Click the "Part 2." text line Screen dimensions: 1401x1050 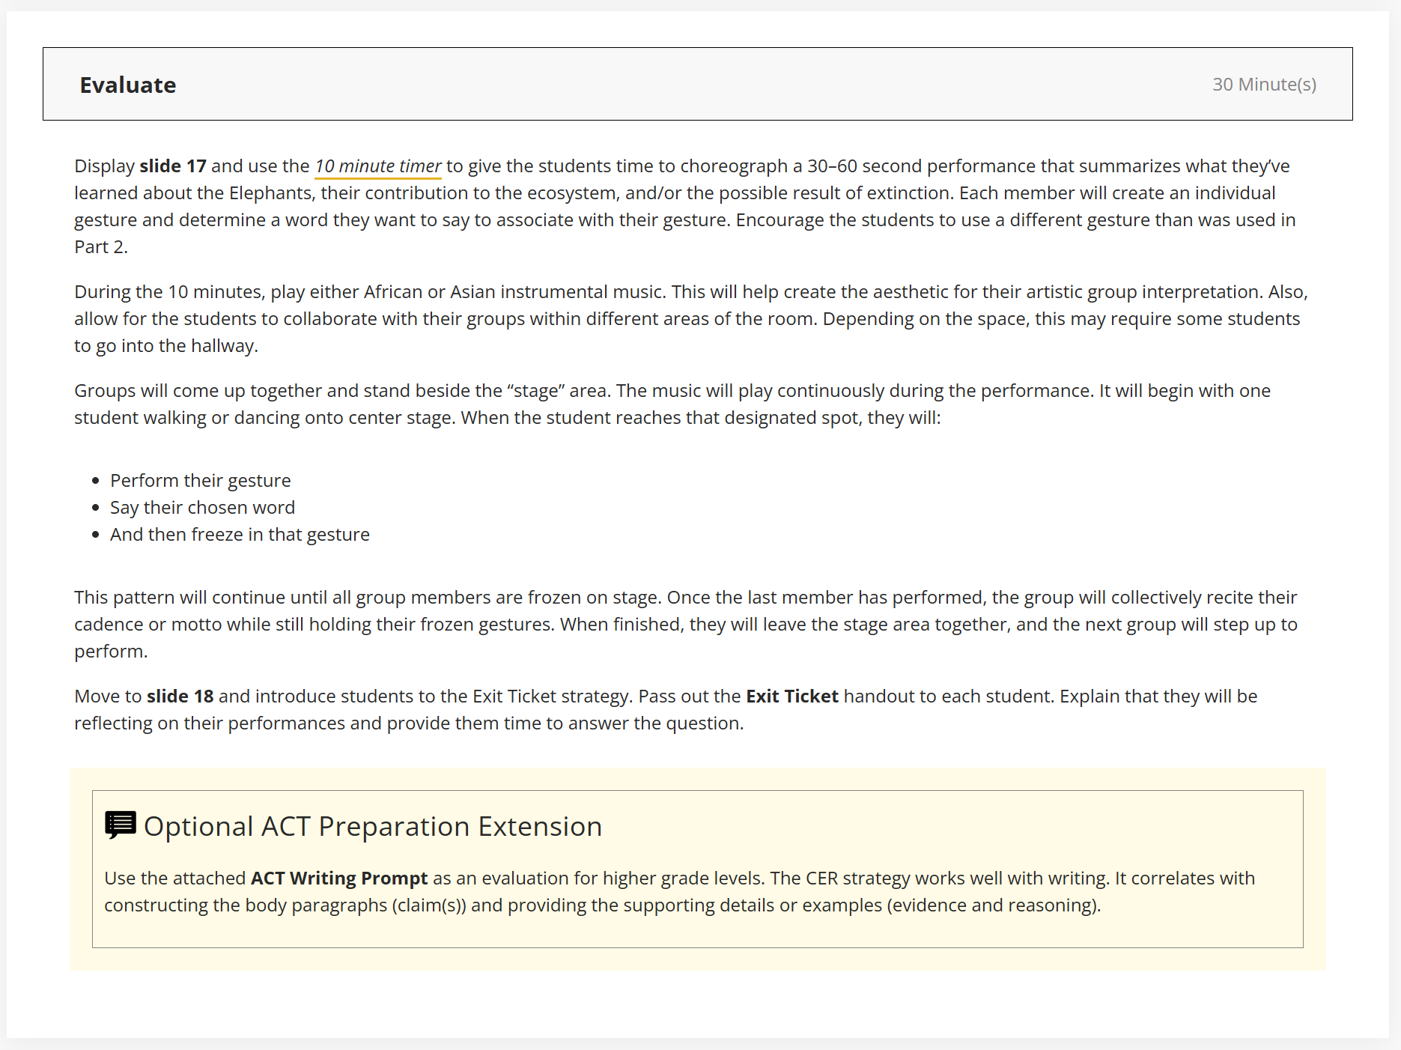point(101,247)
